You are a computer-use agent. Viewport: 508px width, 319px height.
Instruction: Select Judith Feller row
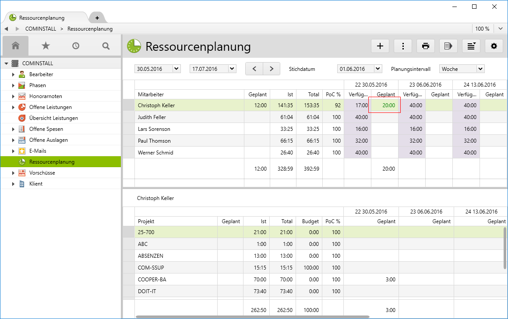pos(152,117)
